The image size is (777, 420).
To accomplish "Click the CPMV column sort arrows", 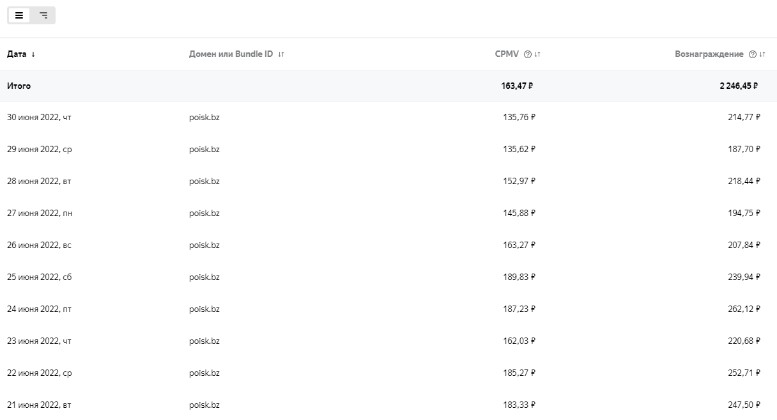I will 537,54.
